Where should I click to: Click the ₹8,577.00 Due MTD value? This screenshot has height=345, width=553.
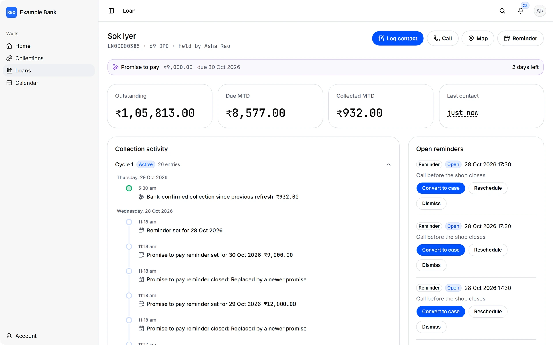coord(255,113)
